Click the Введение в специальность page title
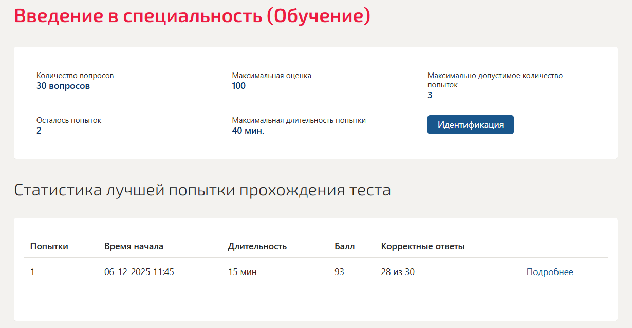 pyautogui.click(x=192, y=15)
